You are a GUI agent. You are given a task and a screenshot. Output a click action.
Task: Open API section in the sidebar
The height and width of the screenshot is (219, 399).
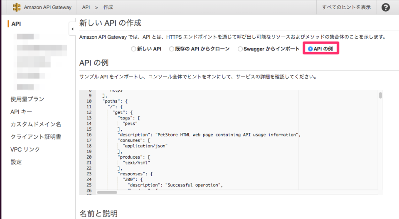pos(16,24)
